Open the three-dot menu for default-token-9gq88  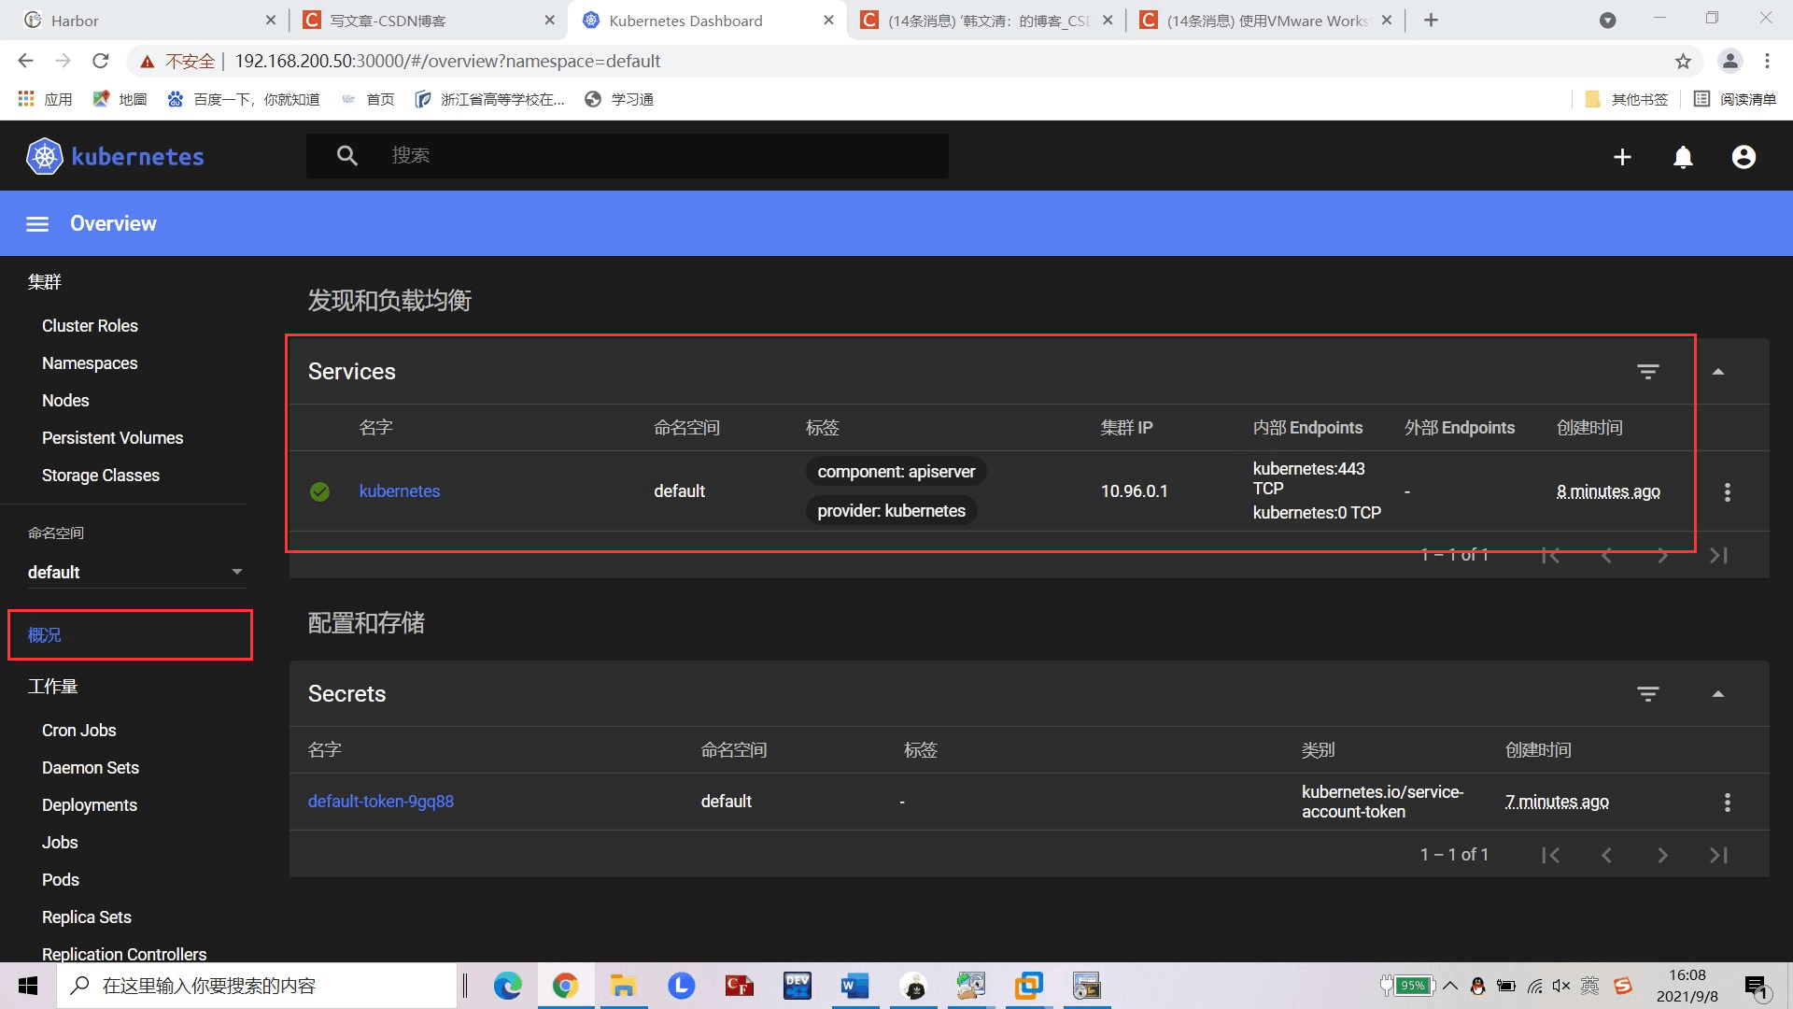pyautogui.click(x=1728, y=802)
